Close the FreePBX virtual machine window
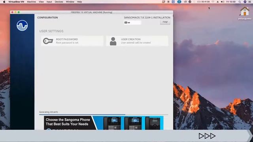 [x=12, y=12]
